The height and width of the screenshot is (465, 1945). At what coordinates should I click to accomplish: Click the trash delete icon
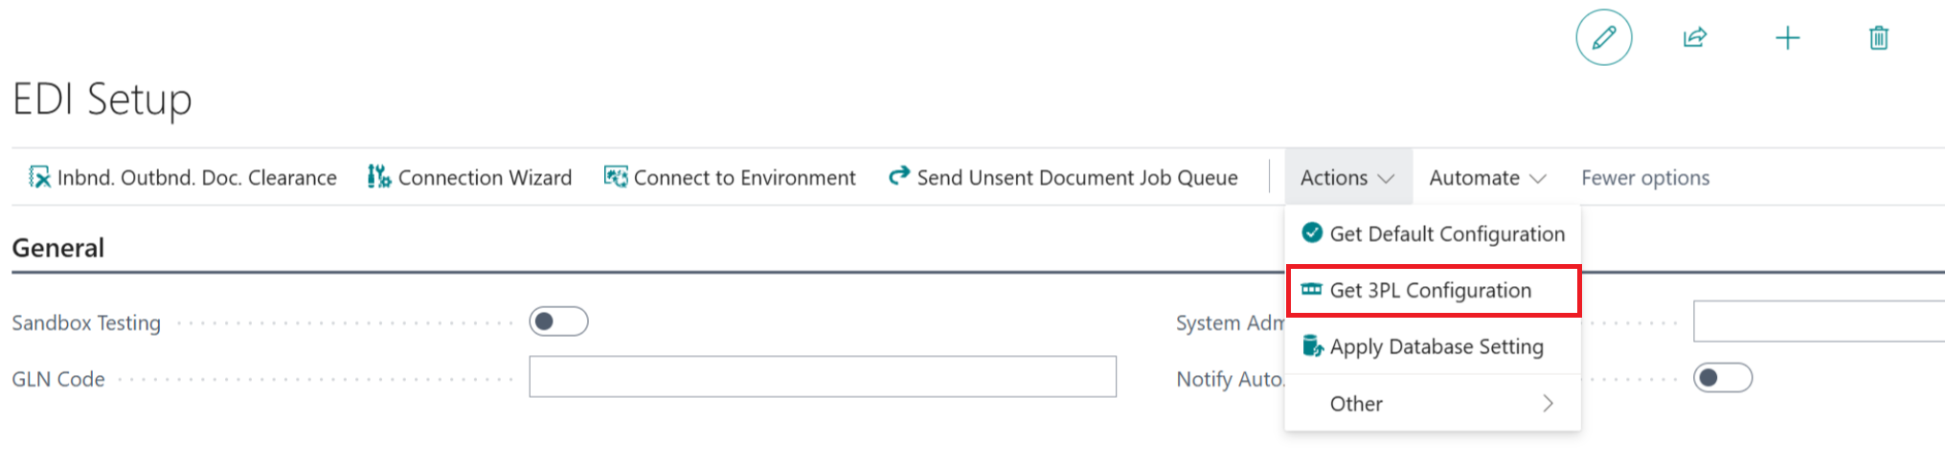click(x=1878, y=37)
